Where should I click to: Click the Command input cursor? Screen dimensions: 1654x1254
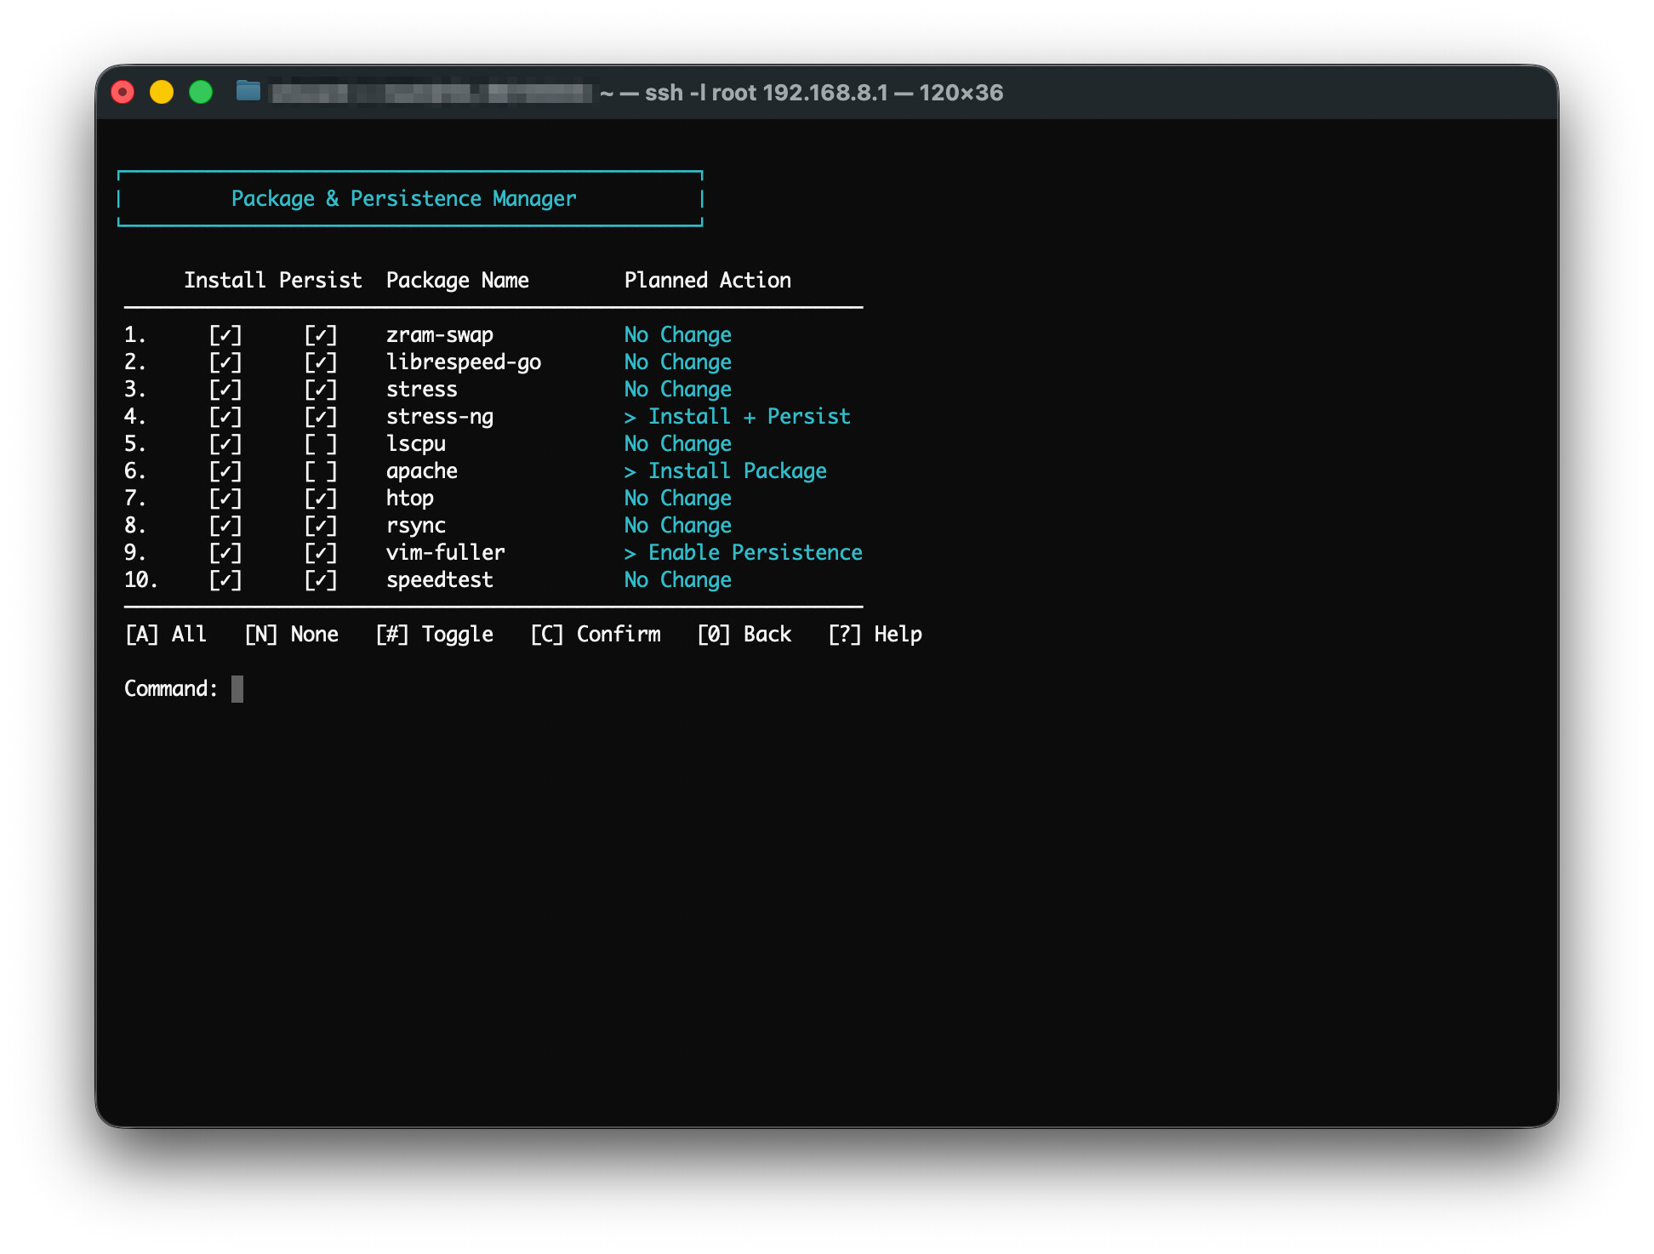(237, 689)
